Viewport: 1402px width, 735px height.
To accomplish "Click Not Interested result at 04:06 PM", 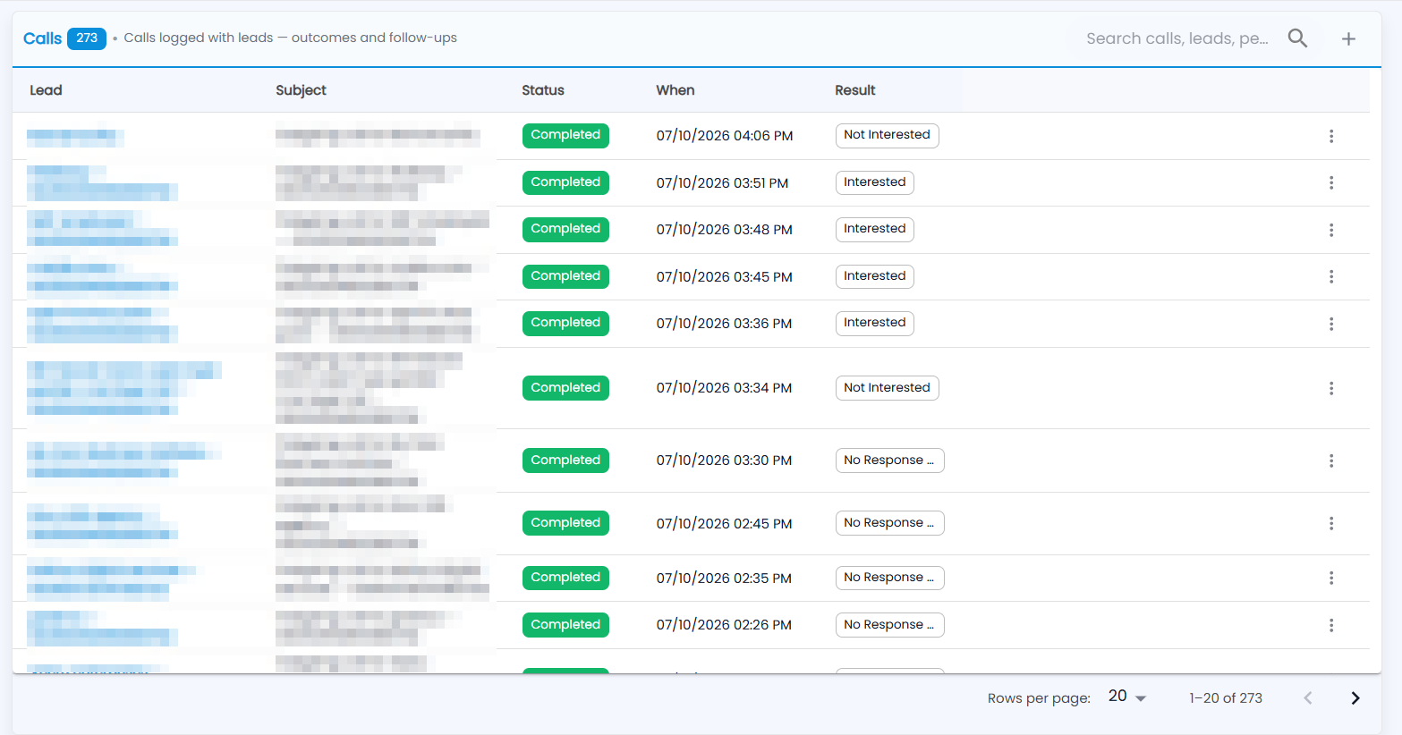I will pyautogui.click(x=887, y=136).
